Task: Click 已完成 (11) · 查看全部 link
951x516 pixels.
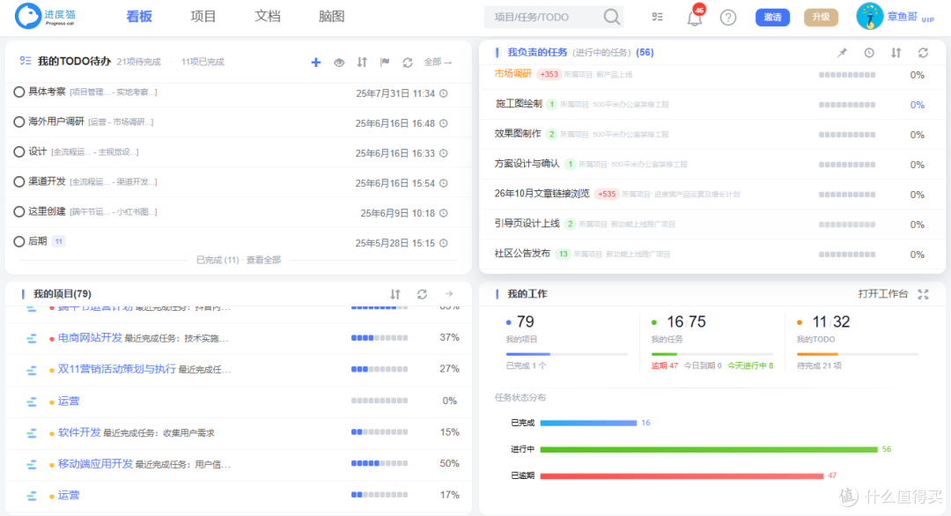Action: pos(239,260)
